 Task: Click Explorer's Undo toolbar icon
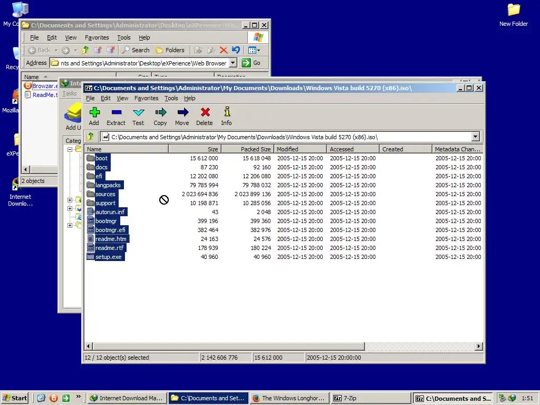(x=236, y=50)
